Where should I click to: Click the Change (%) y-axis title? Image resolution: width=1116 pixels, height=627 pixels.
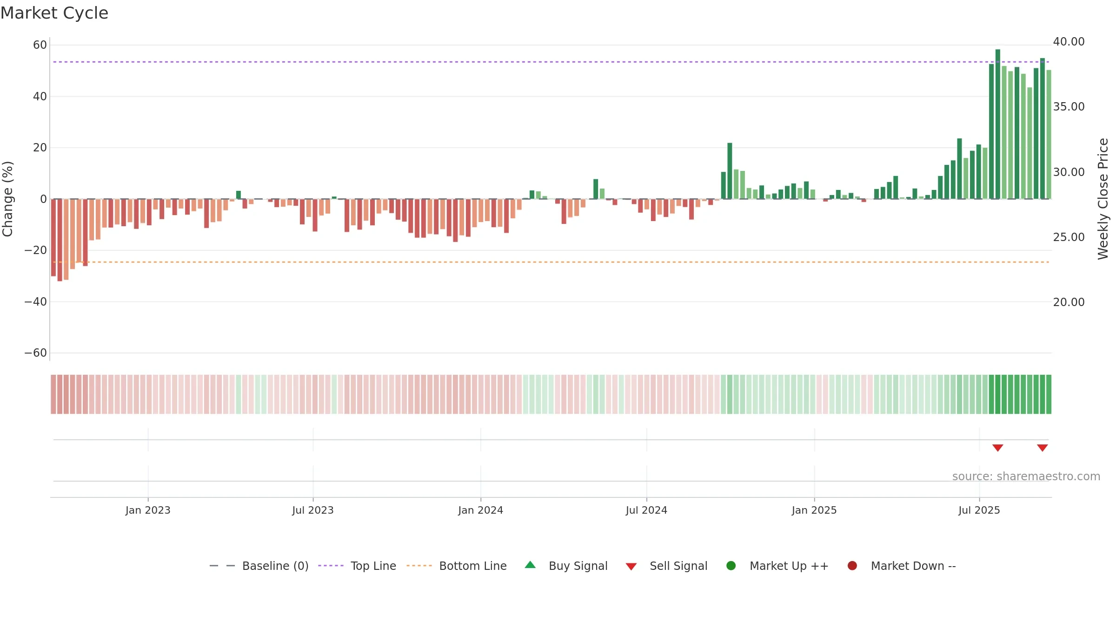click(7, 199)
